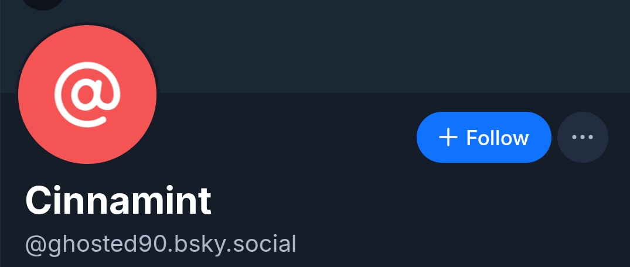Click the Cinnamint display name
The image size is (630, 267).
pos(118,201)
